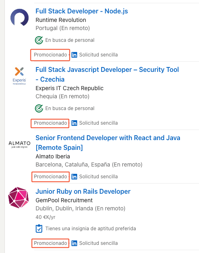Open the Full Stack Javascript Developer Czechia job
This screenshot has height=253, width=199.
107,74
